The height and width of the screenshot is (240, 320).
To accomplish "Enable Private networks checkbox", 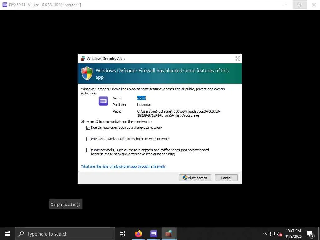I will click(x=88, y=139).
